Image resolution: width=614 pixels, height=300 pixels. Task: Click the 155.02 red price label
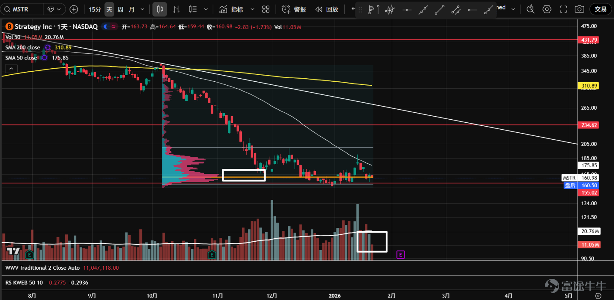click(x=589, y=193)
